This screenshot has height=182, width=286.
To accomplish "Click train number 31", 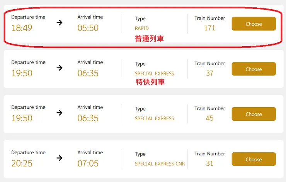I will [210, 163].
